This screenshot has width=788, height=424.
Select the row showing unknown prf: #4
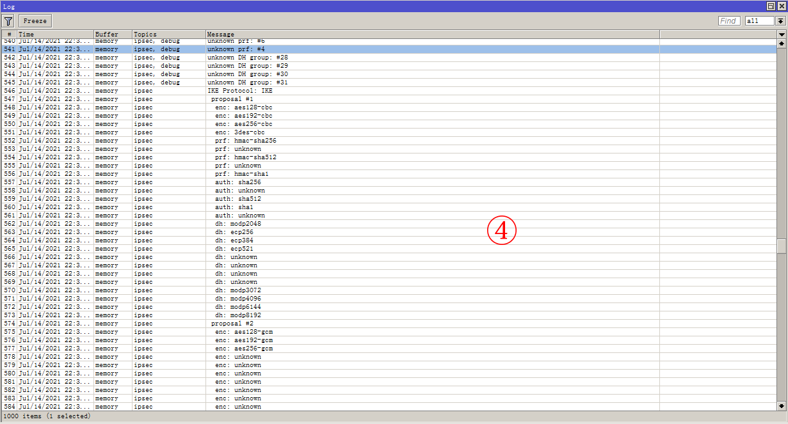256,49
